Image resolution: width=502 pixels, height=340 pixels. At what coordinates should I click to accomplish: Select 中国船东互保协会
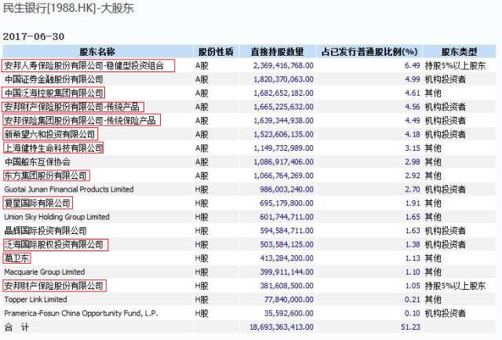37,163
